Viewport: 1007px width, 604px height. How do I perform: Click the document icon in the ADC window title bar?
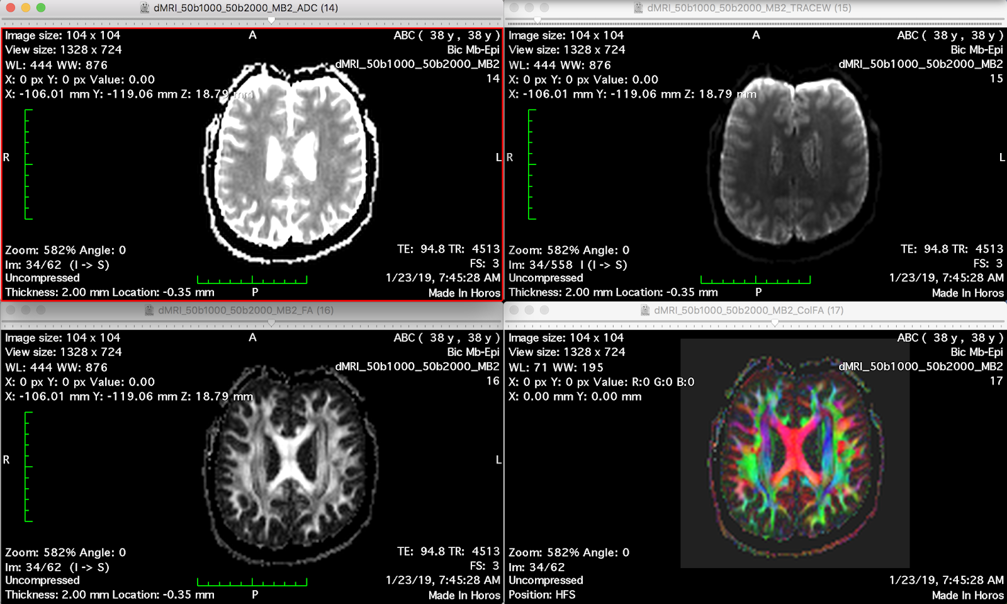146,8
